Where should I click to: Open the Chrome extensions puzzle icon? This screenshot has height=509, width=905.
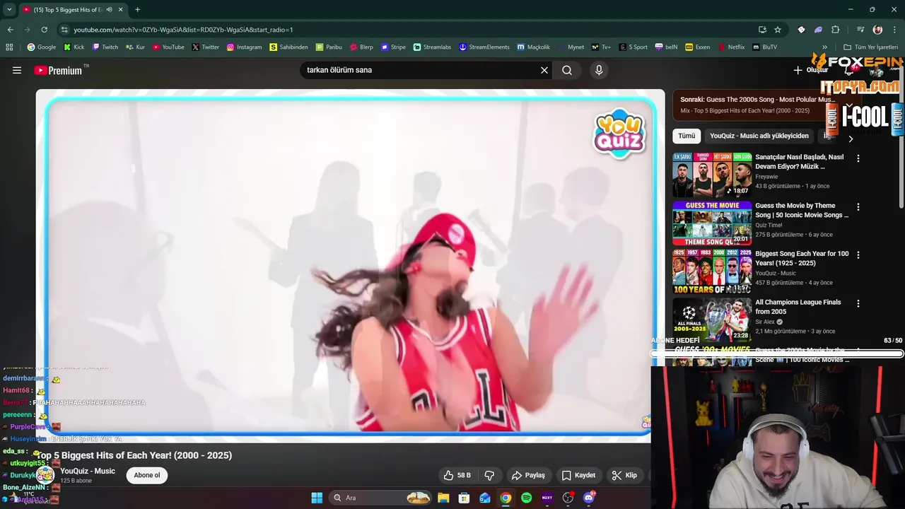tap(836, 30)
